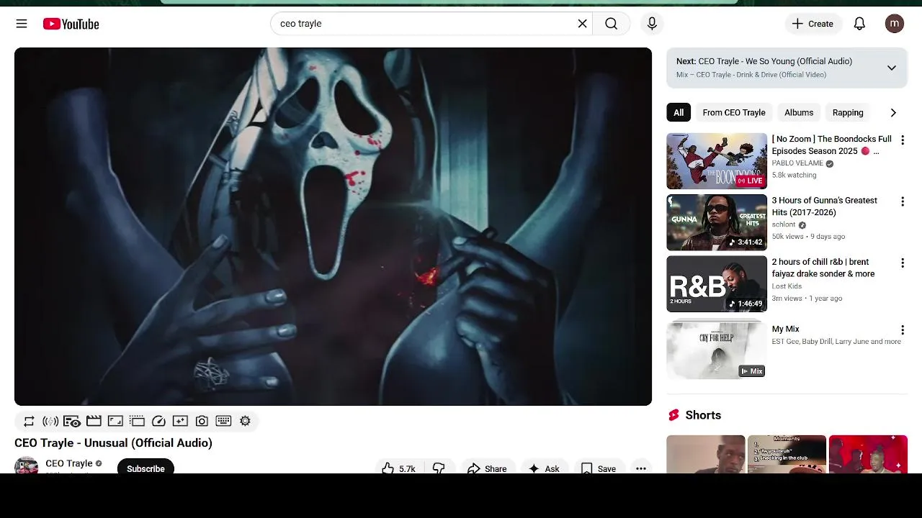Click the video player to pause
This screenshot has height=518, width=922.
tap(333, 227)
